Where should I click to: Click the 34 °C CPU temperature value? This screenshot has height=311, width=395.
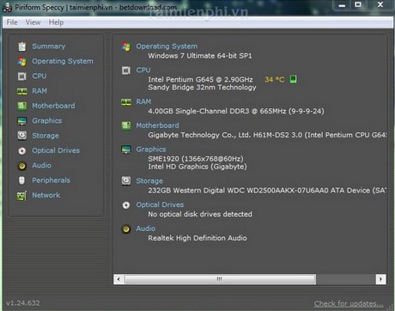tap(275, 79)
